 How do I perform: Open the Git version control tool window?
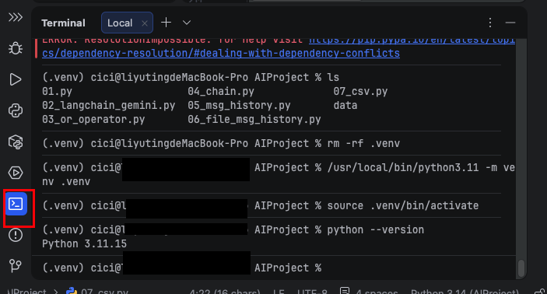coord(16,266)
